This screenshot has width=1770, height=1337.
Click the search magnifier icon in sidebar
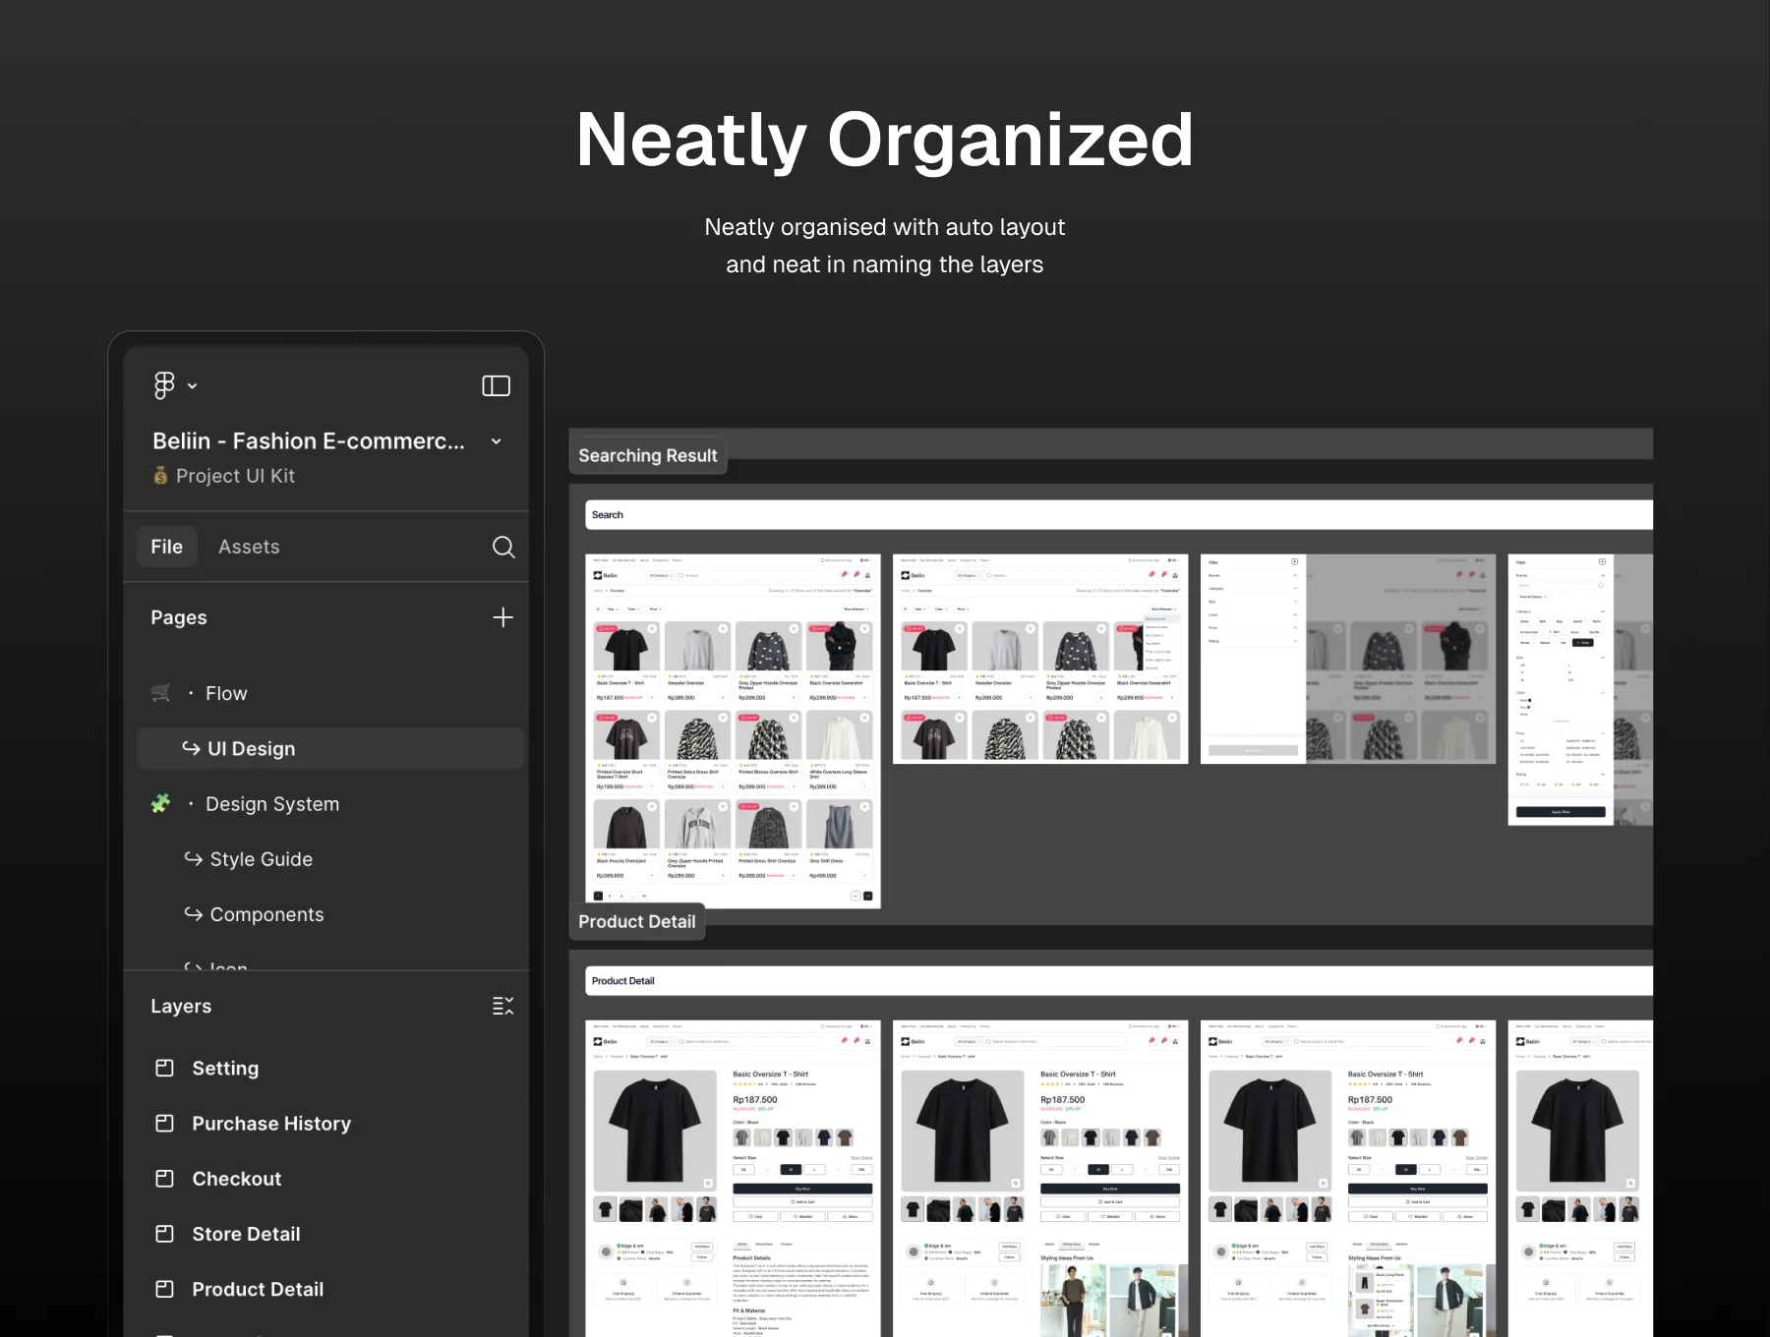point(503,547)
